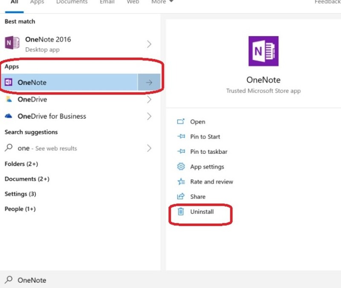Image resolution: width=341 pixels, height=288 pixels.
Task: Click the gear icon for App settings
Action: (181, 167)
